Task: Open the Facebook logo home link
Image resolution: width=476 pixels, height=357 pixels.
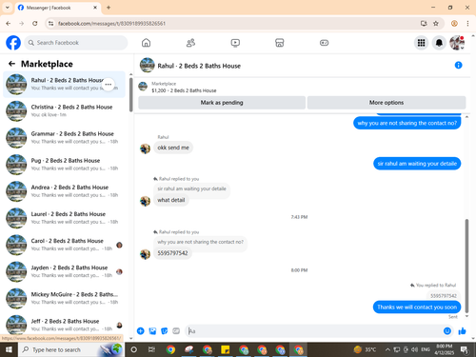Action: 13,43
